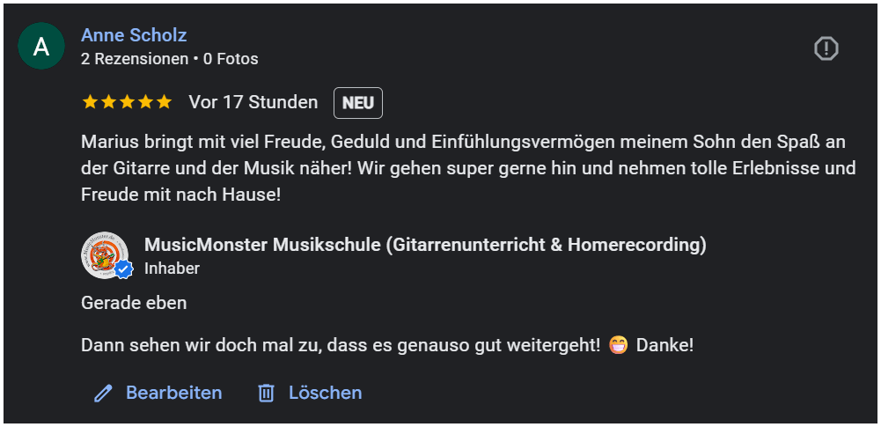This screenshot has height=427, width=881.
Task: Open the MusicMonster Musikschule owner name
Action: (x=425, y=245)
